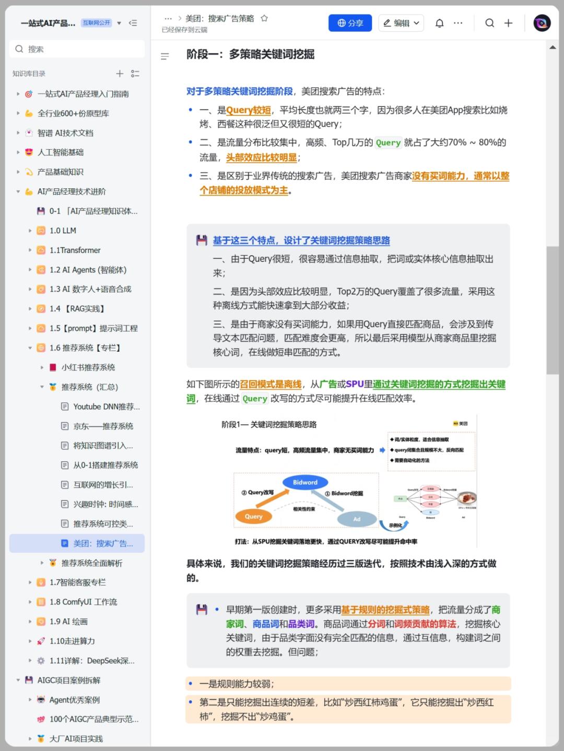Open the 从0-1搭建推荐系统 document
This screenshot has height=751, width=564.
[x=105, y=465]
